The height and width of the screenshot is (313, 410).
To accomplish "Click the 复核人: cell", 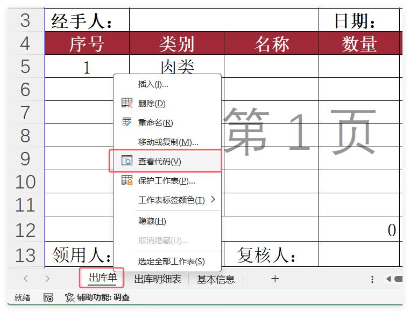I will [270, 254].
